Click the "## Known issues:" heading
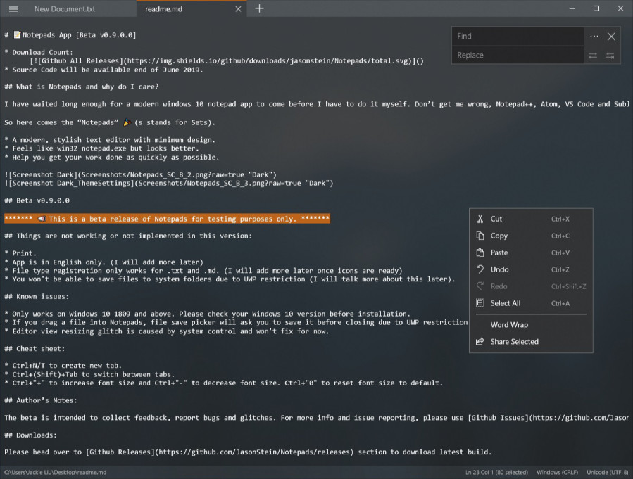Image resolution: width=633 pixels, height=479 pixels. point(37,296)
